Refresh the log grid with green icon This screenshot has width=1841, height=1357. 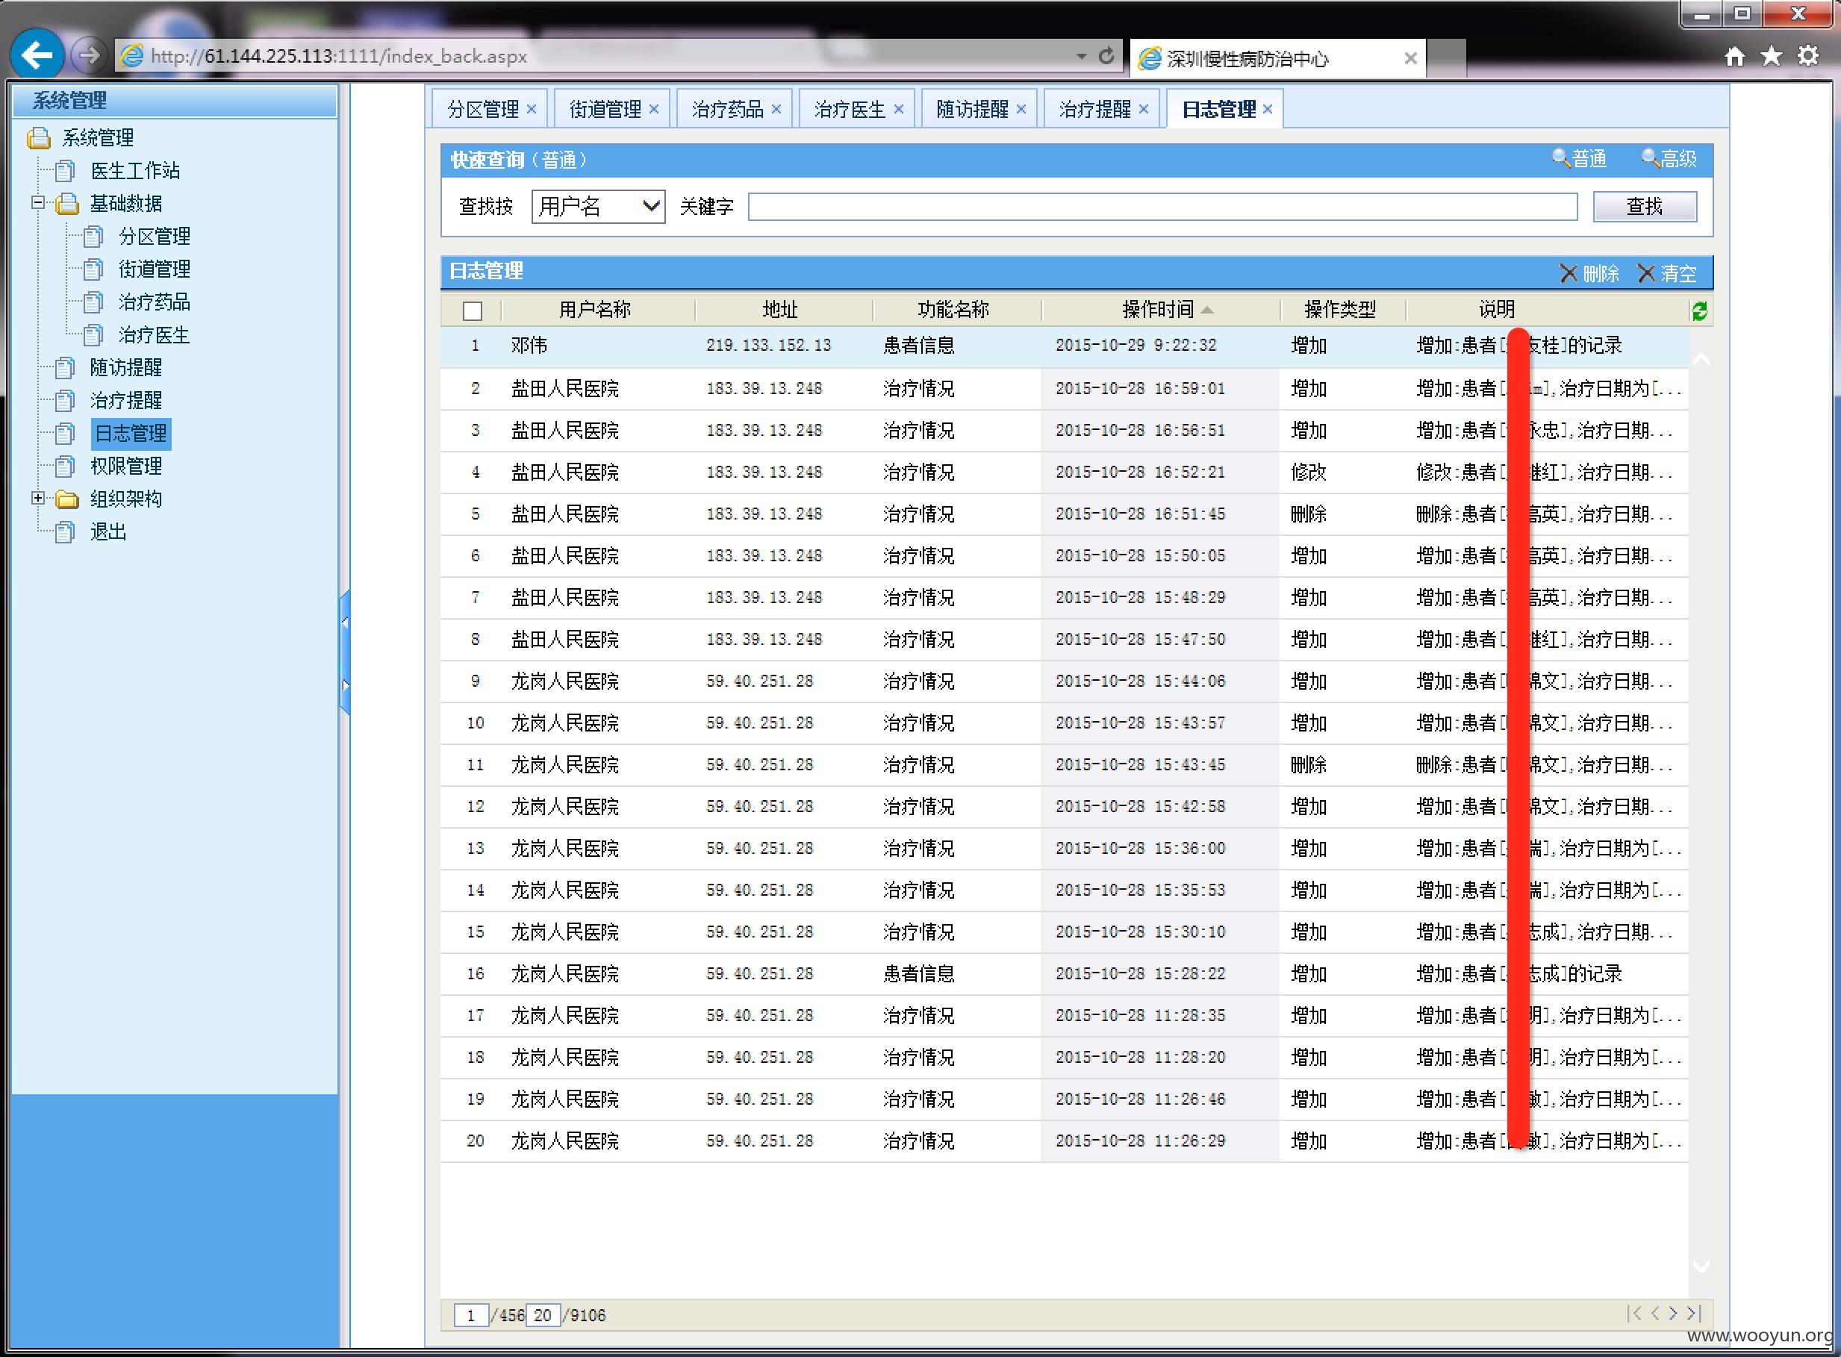coord(1699,311)
